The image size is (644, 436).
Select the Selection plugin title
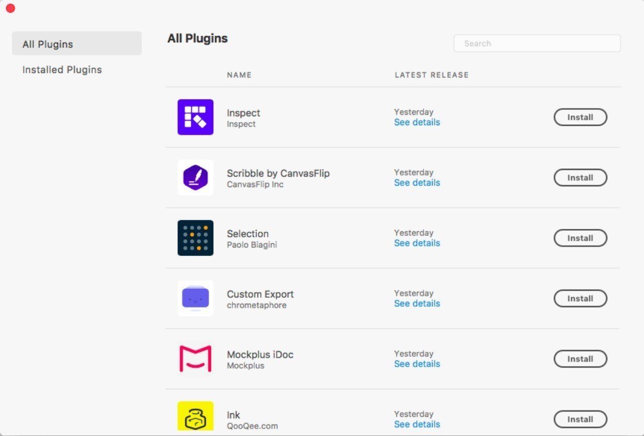248,234
